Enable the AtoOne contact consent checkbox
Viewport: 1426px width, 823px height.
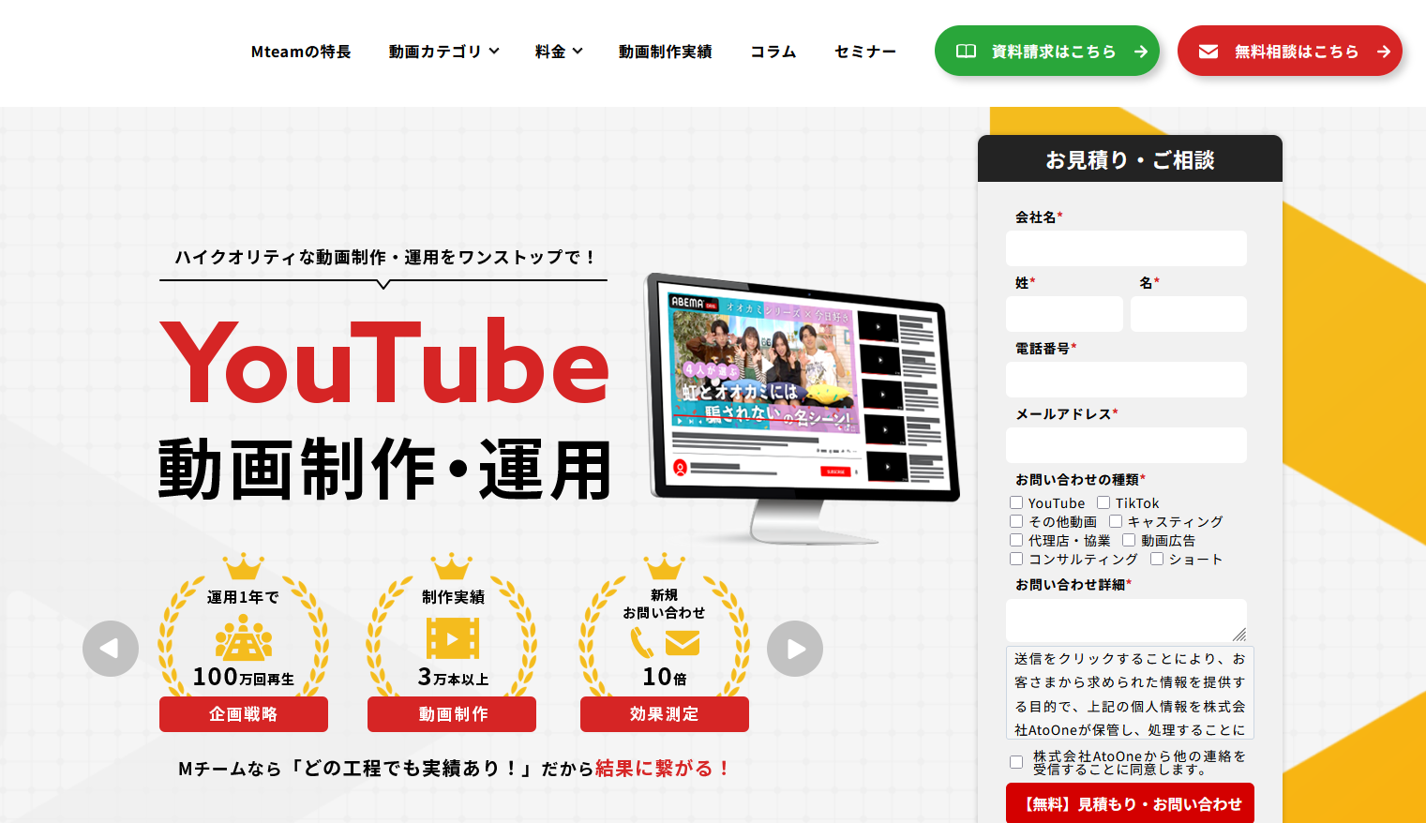pos(1016,762)
